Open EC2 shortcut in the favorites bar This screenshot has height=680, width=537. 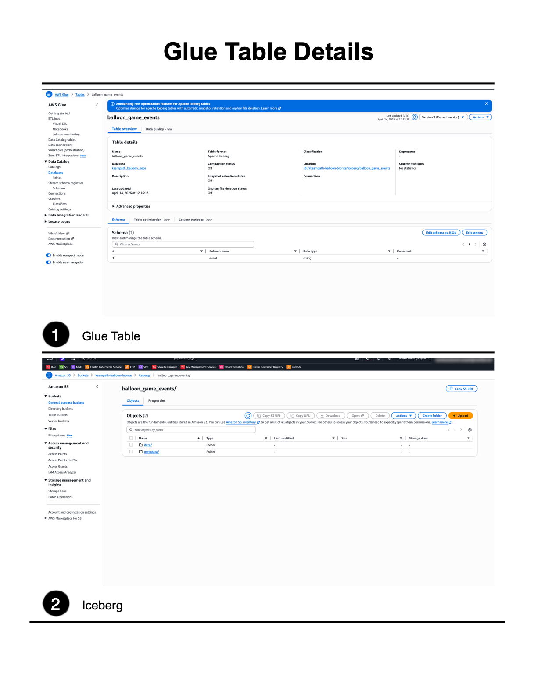(x=130, y=367)
